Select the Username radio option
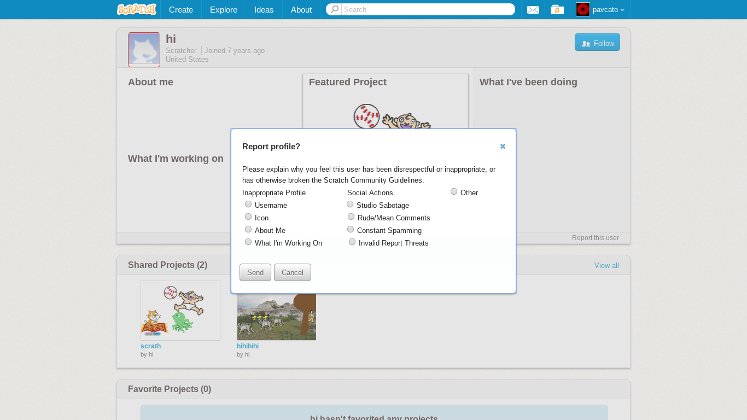This screenshot has height=420, width=747. (x=248, y=205)
